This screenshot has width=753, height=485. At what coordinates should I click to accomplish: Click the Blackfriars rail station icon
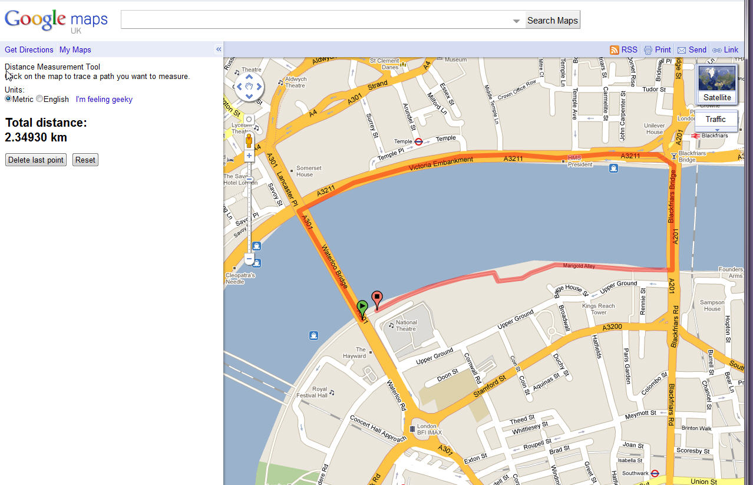tap(695, 136)
